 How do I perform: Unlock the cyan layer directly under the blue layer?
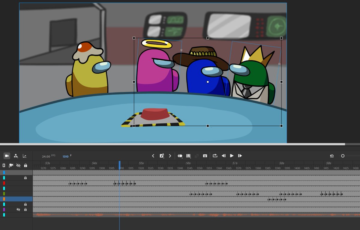(25, 178)
